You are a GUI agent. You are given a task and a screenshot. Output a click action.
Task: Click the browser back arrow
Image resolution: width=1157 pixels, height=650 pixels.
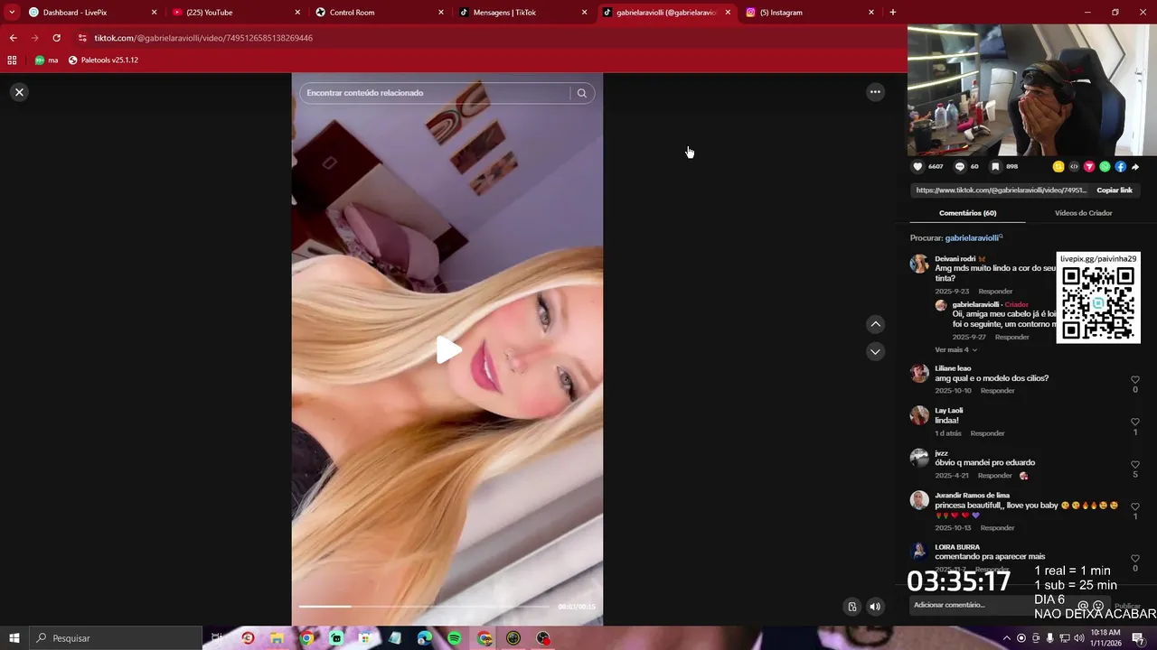point(13,38)
